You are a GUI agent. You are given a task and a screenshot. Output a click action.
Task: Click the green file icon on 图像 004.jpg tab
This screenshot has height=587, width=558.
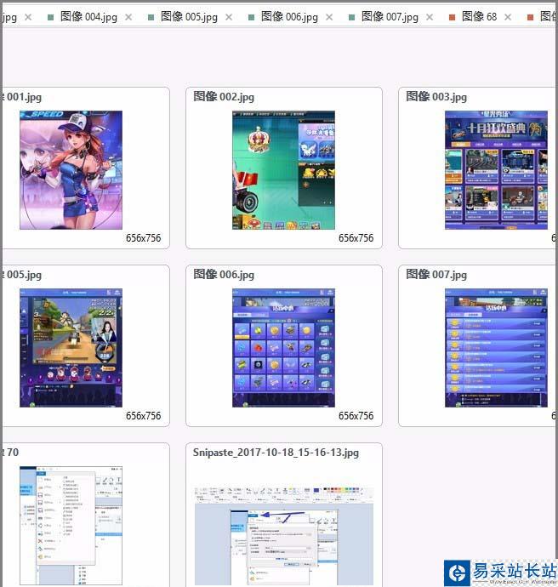[x=51, y=17]
